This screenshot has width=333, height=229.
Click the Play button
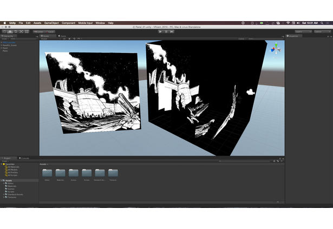point(161,31)
